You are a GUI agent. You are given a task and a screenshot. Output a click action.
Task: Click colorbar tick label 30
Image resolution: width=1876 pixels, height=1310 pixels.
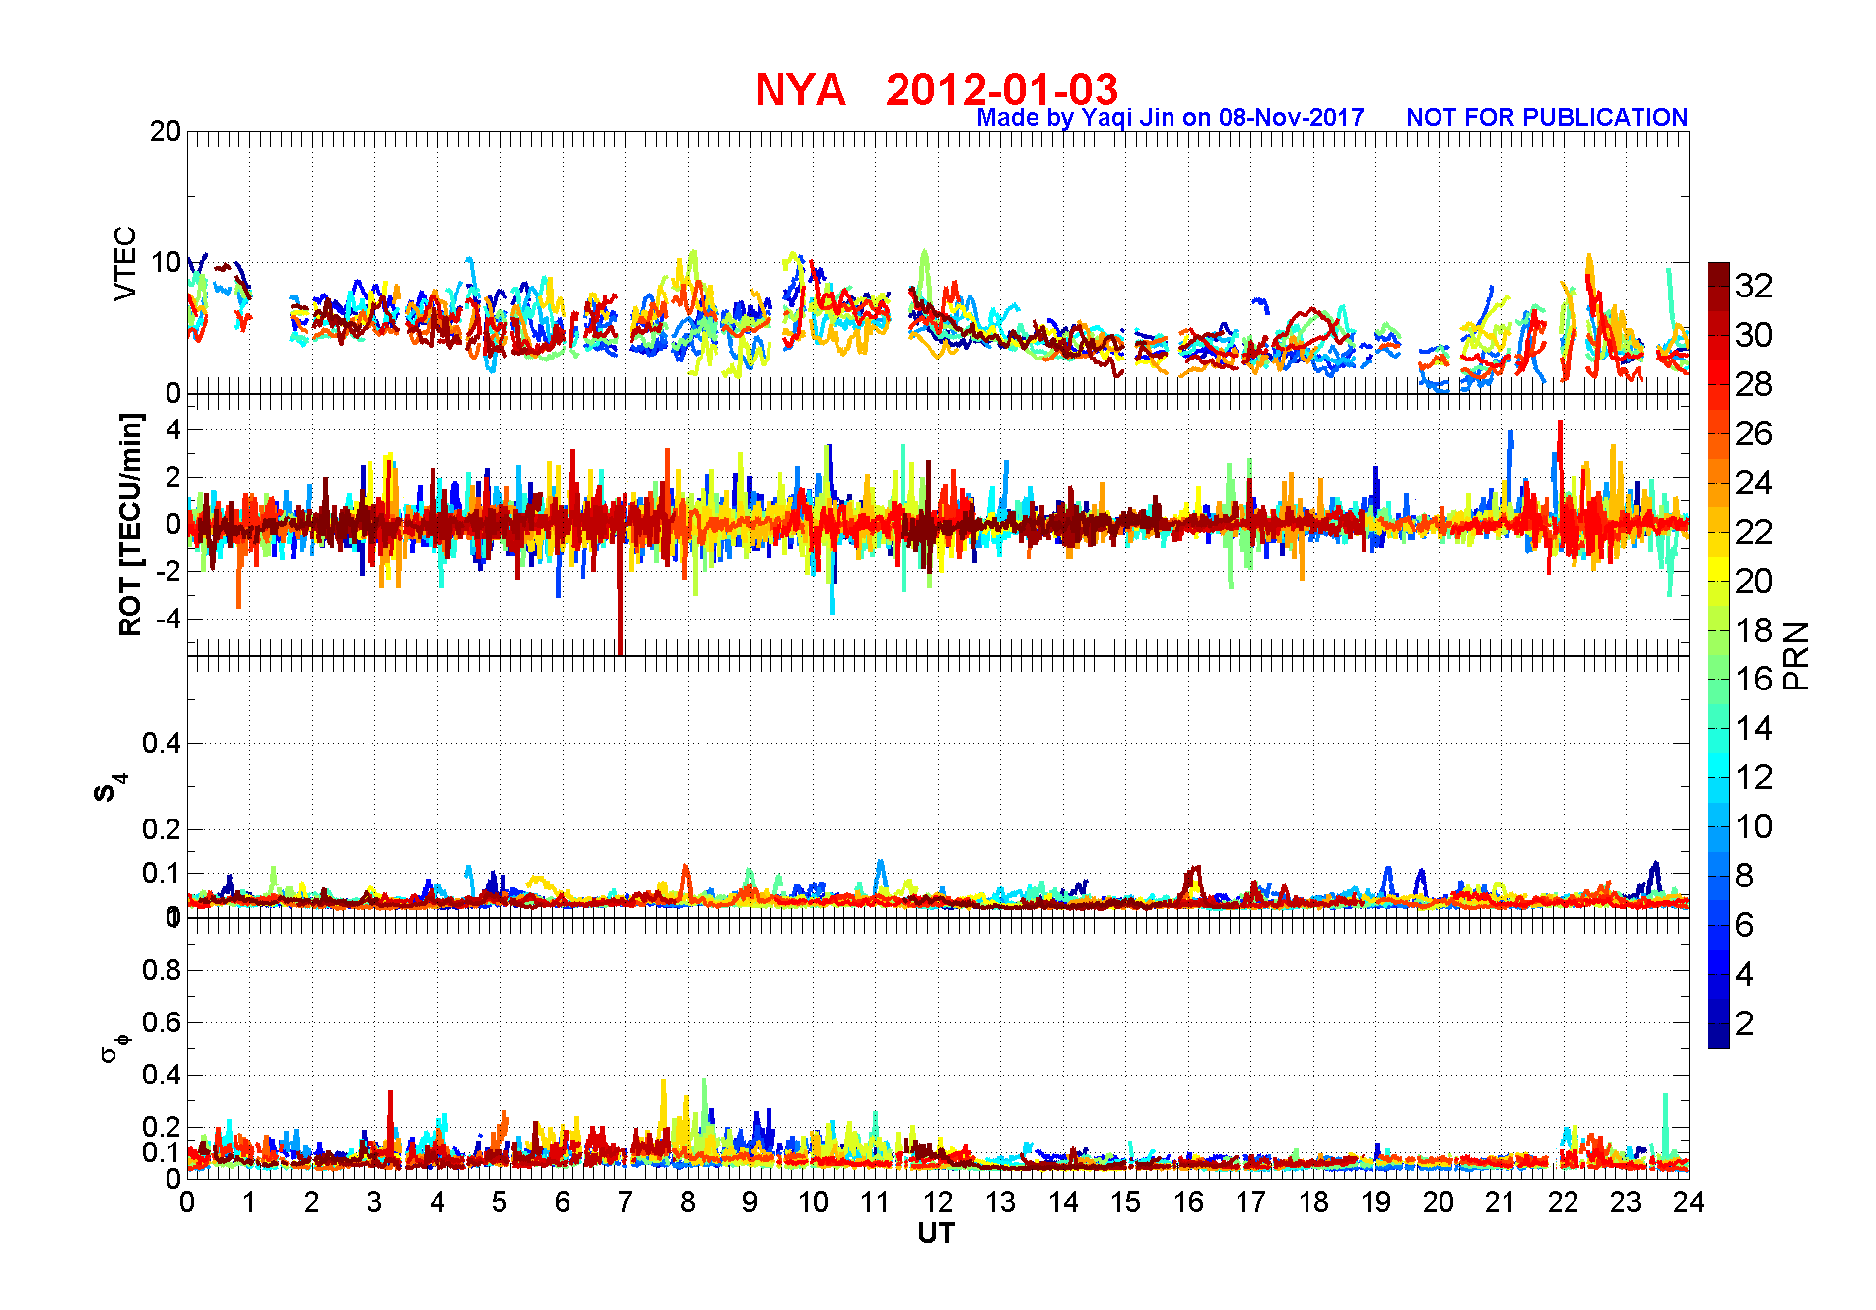(1754, 335)
